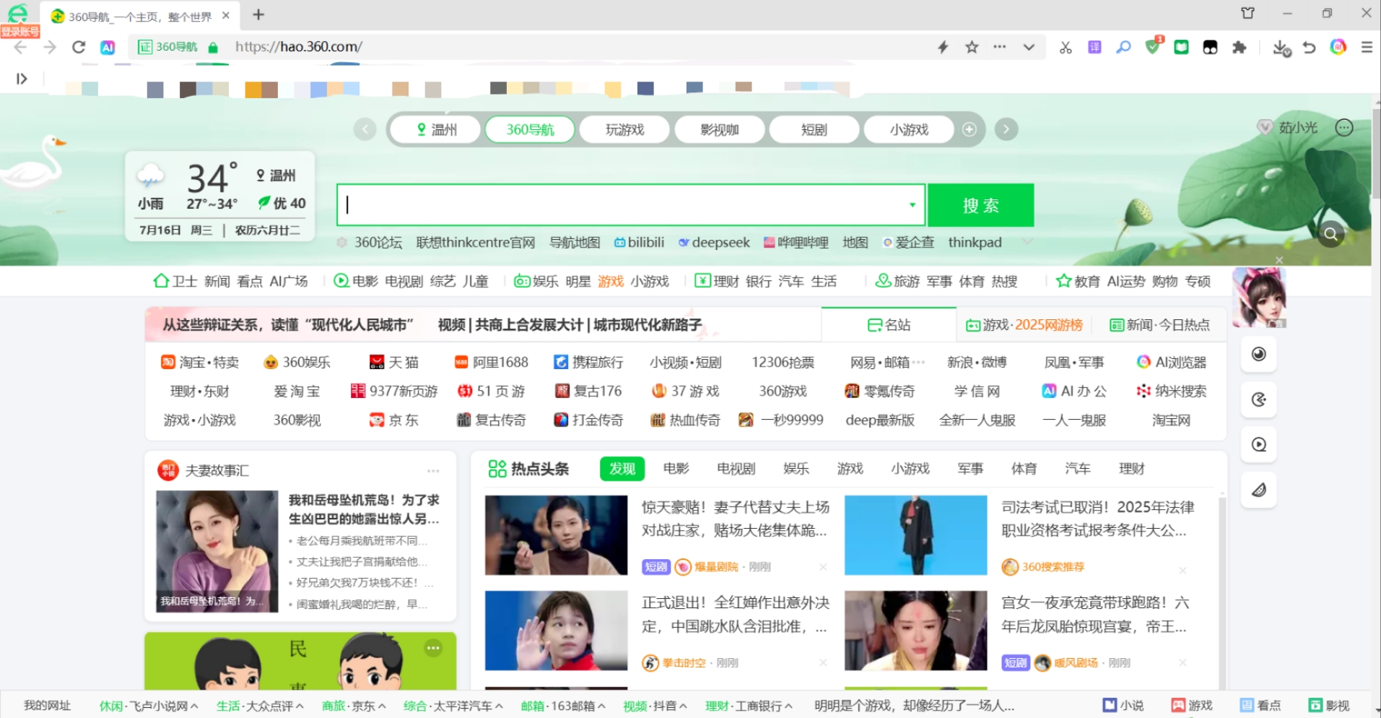Click the security shield icon with notification badge
The height and width of the screenshot is (718, 1381).
1153,47
